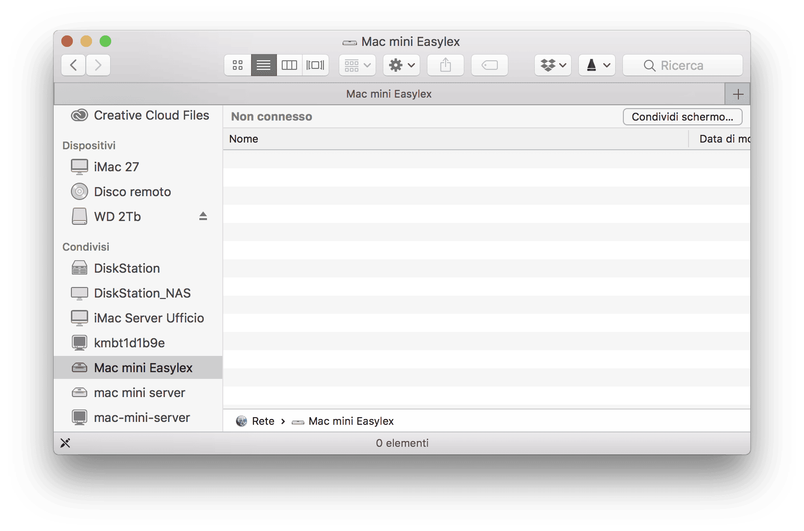This screenshot has width=804, height=531.
Task: Go forward with the right chevron button
Action: (x=98, y=65)
